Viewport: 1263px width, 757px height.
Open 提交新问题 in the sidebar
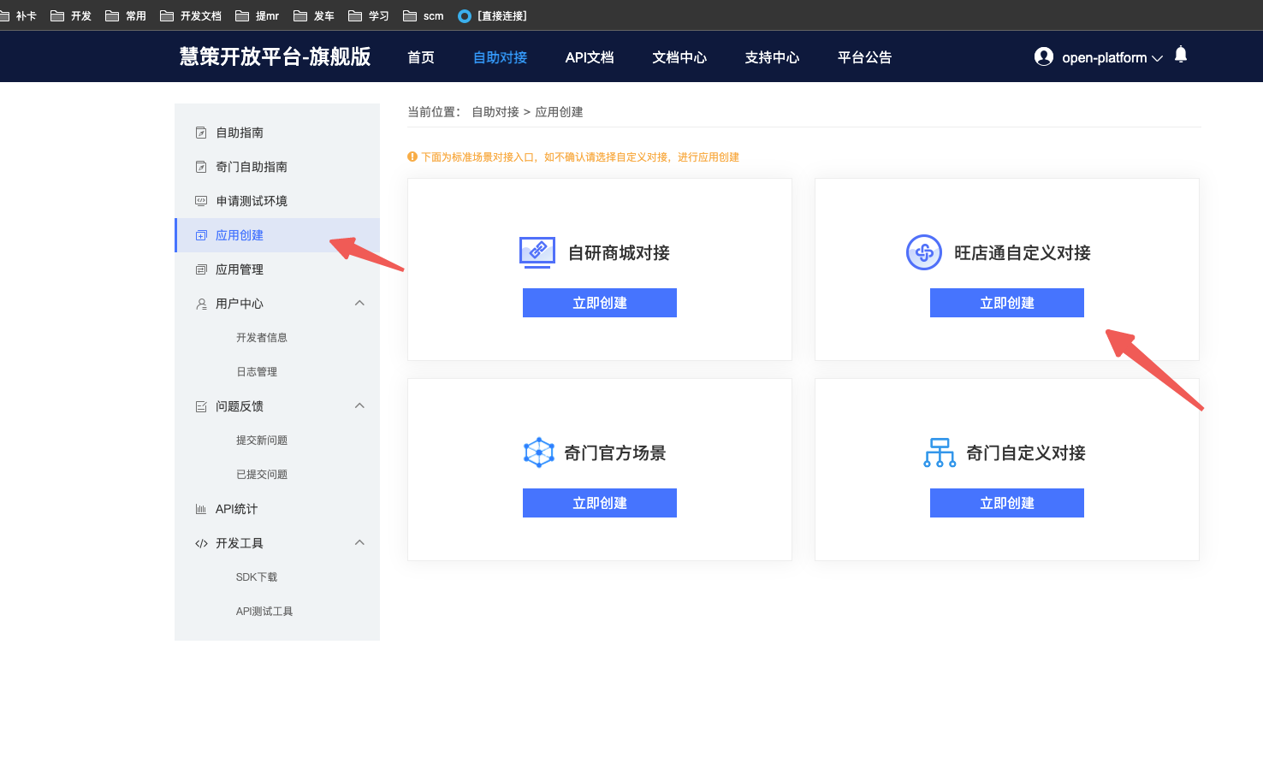pos(262,441)
